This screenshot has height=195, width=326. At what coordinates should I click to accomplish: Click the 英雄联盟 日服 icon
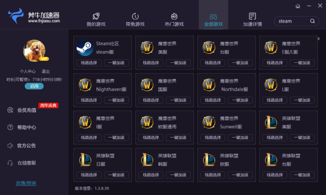point(85,160)
